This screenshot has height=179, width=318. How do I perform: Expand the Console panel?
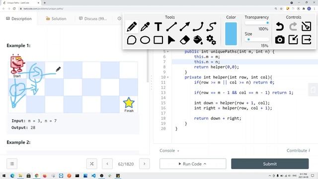coord(169,151)
